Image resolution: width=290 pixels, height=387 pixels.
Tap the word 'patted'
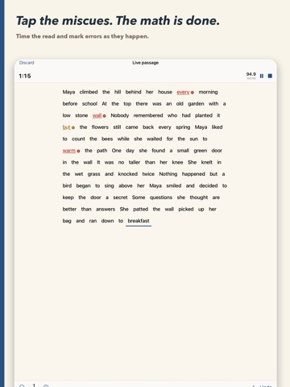click(141, 209)
